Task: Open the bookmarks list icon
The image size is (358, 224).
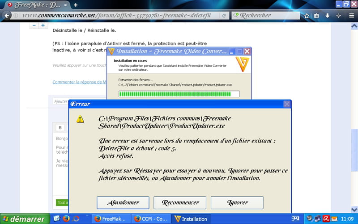Action: tap(316, 16)
